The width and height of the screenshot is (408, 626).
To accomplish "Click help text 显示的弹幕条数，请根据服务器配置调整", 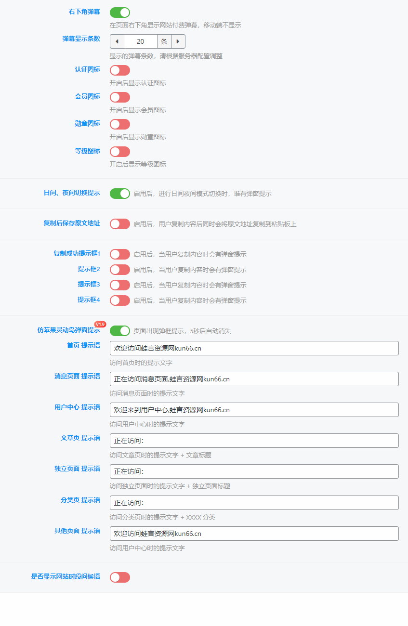I will click(x=166, y=56).
